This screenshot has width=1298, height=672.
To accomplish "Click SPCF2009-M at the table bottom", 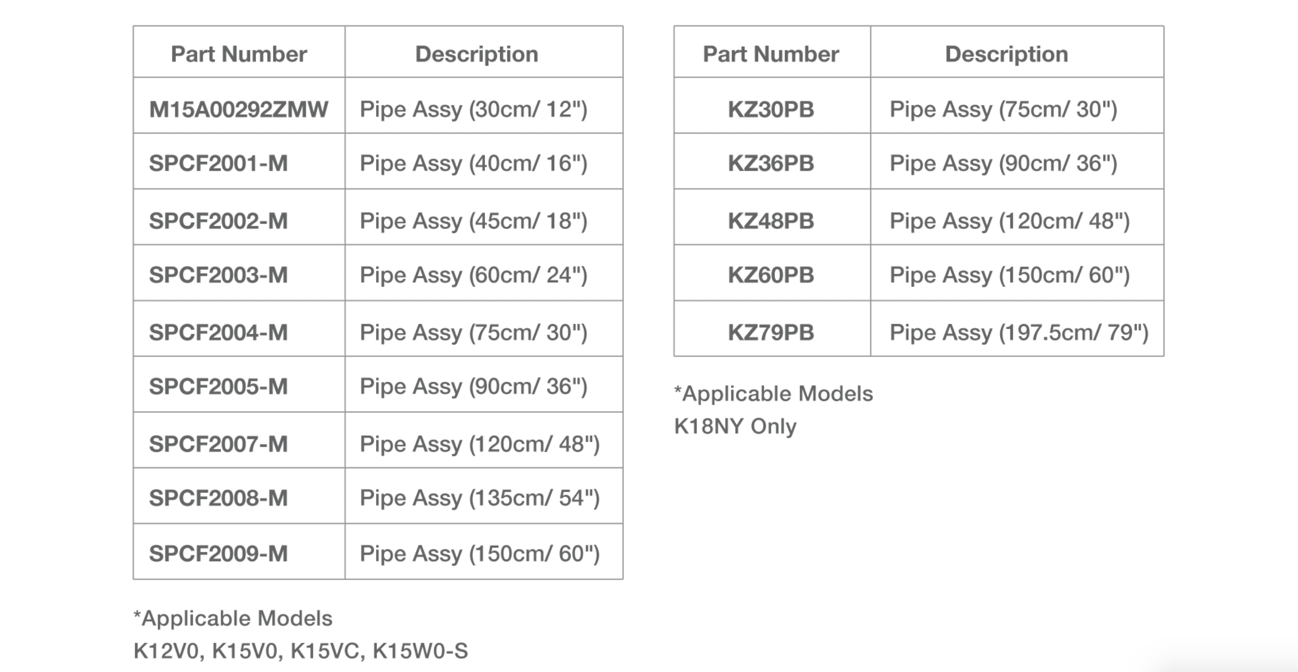I will coord(218,553).
